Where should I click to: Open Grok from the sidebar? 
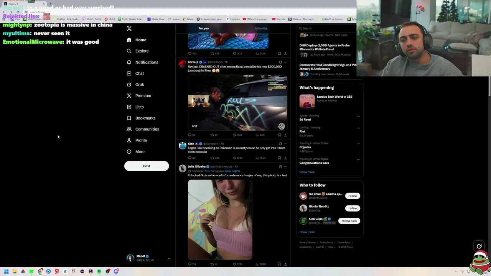click(135, 84)
